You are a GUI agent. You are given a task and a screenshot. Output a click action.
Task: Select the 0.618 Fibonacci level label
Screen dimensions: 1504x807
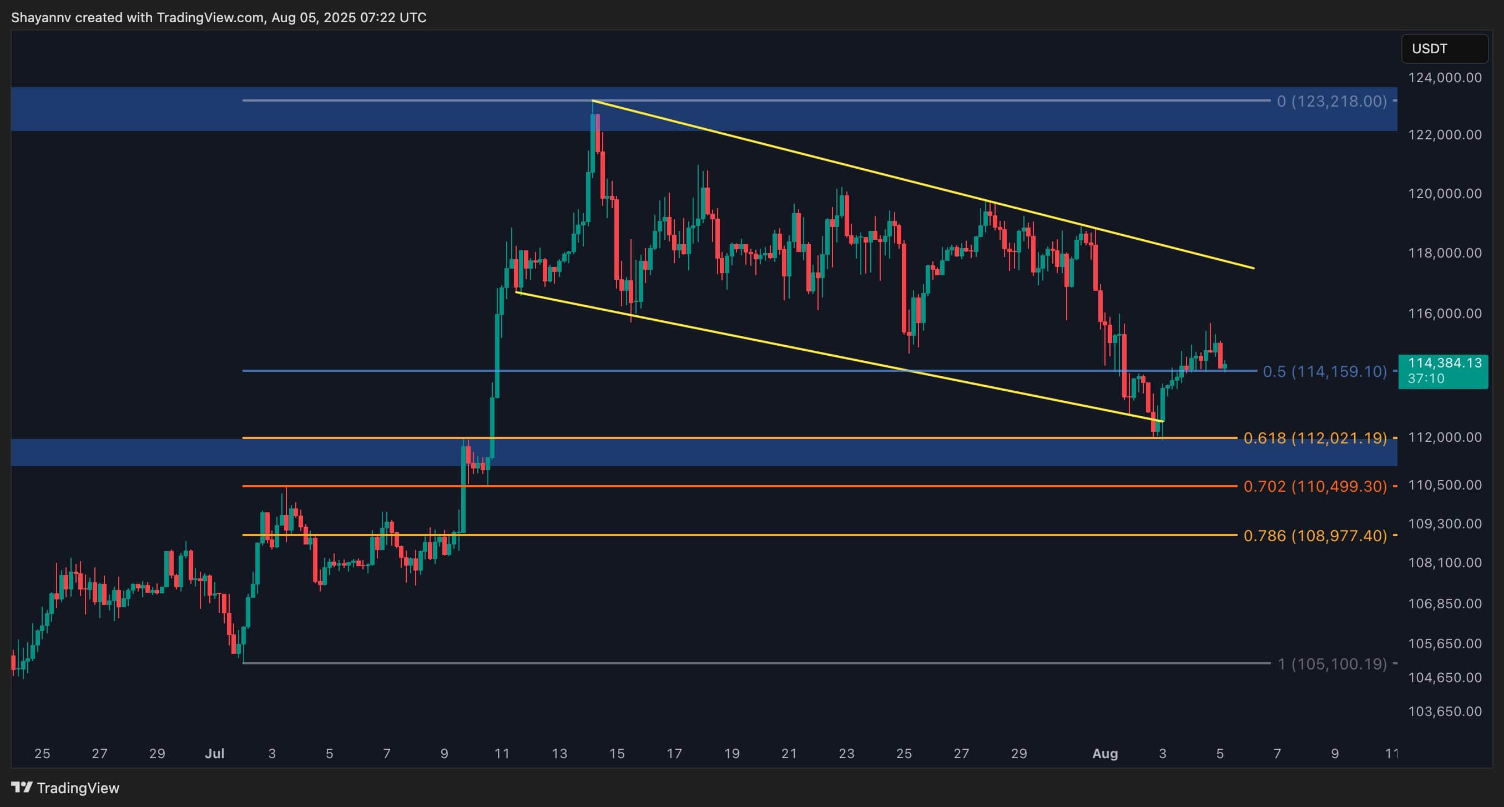(x=1314, y=438)
